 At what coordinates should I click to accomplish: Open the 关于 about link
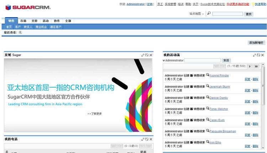195,4
